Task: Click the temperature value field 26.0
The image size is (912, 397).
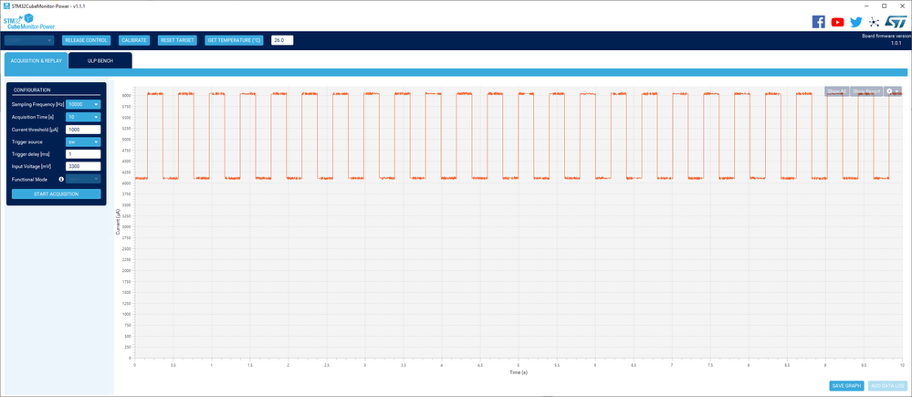Action: point(282,40)
